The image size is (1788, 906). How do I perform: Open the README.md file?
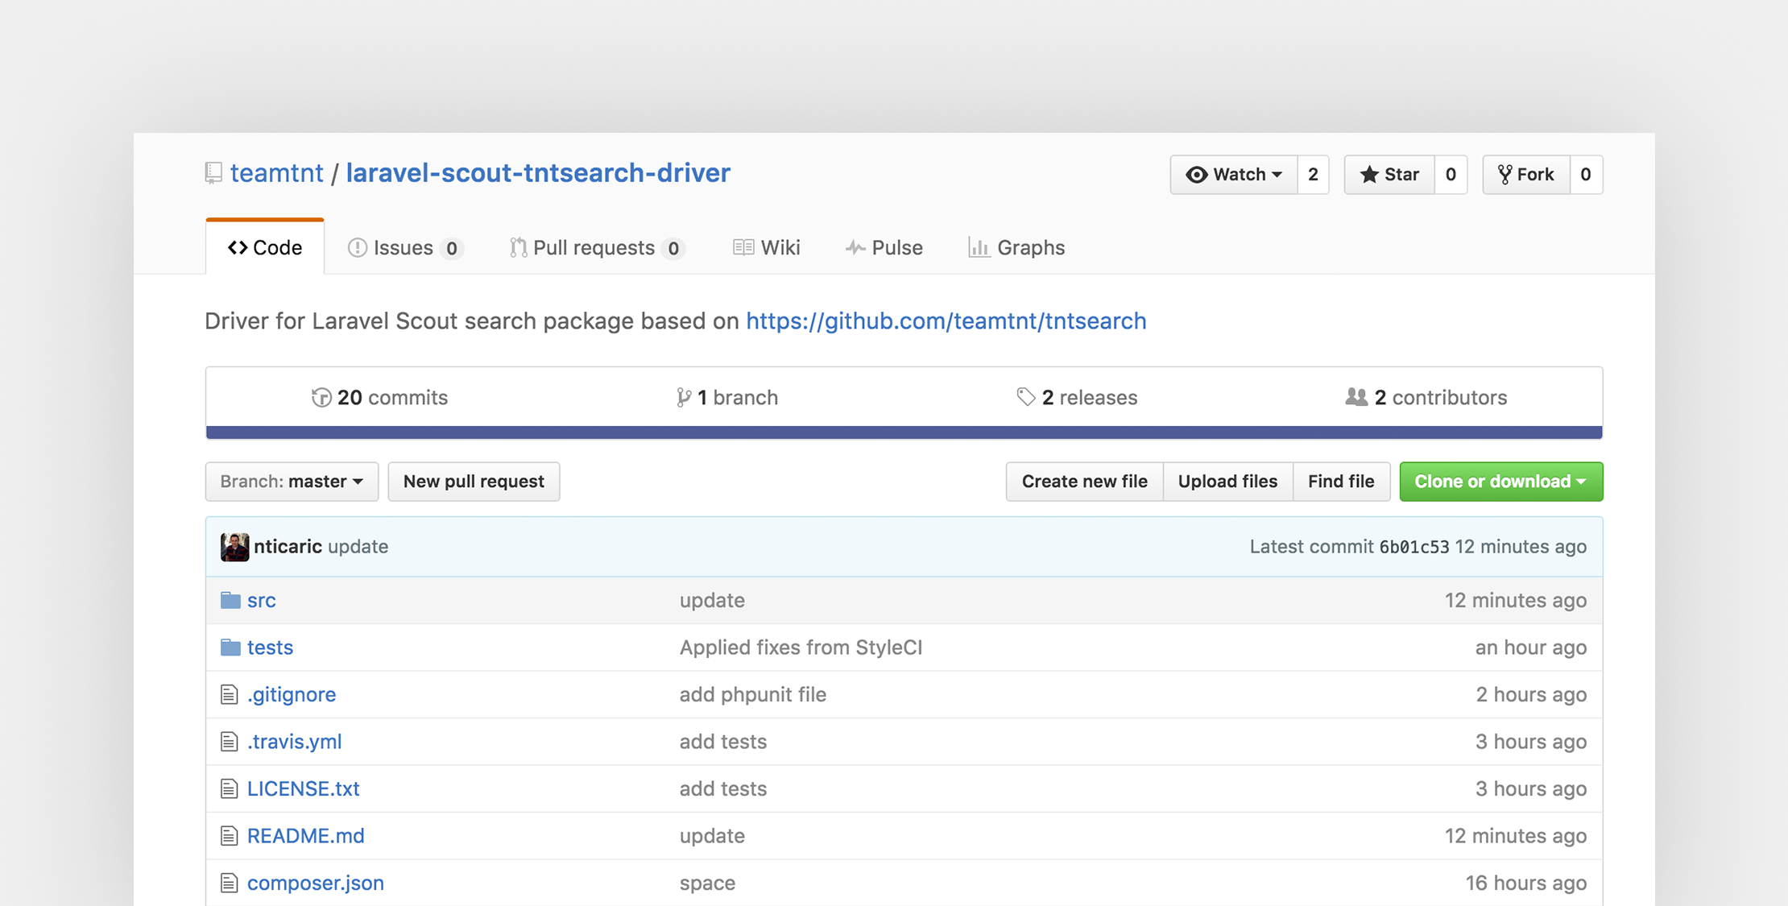305,836
